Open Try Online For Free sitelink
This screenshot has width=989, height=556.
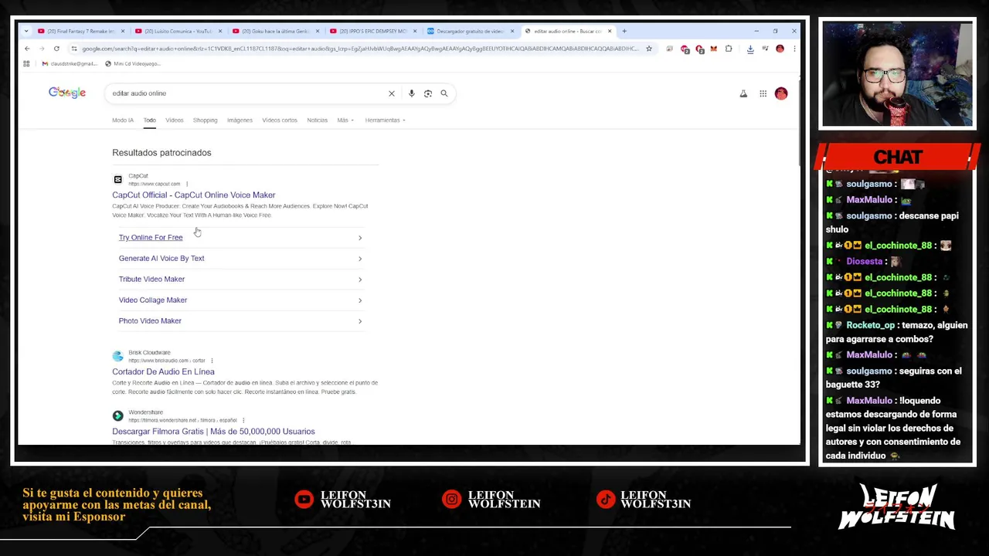tap(151, 237)
